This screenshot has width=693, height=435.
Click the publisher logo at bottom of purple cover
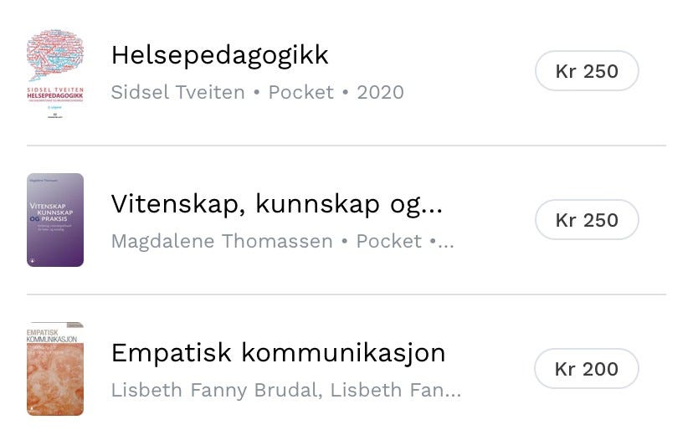tap(32, 260)
